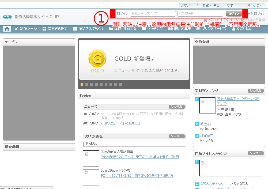Image resolution: width=268 pixels, height=189 pixels.
Task: Go to the home page icon
Action: (7, 29)
